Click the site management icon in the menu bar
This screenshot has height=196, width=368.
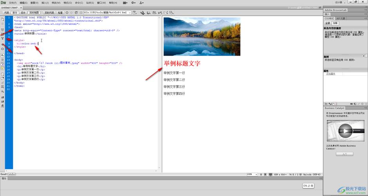coord(141,3)
